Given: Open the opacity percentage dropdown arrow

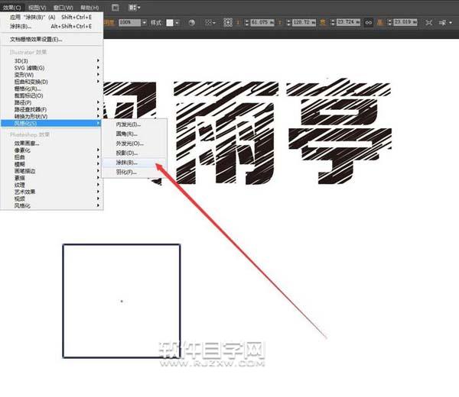Looking at the screenshot, I should (144, 22).
